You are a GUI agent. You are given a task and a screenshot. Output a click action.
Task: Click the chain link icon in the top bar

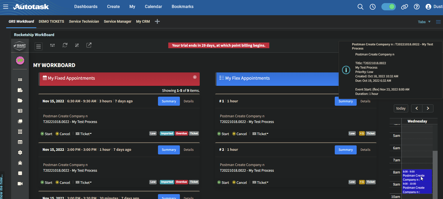(404, 7)
